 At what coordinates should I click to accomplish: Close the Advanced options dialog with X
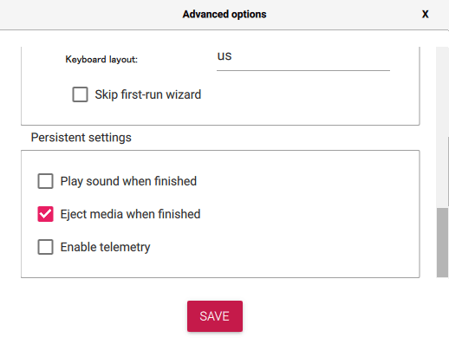425,14
